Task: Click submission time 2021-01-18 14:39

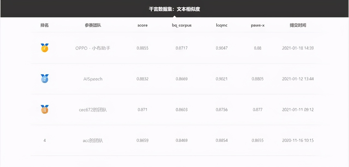Action: pyautogui.click(x=298, y=48)
